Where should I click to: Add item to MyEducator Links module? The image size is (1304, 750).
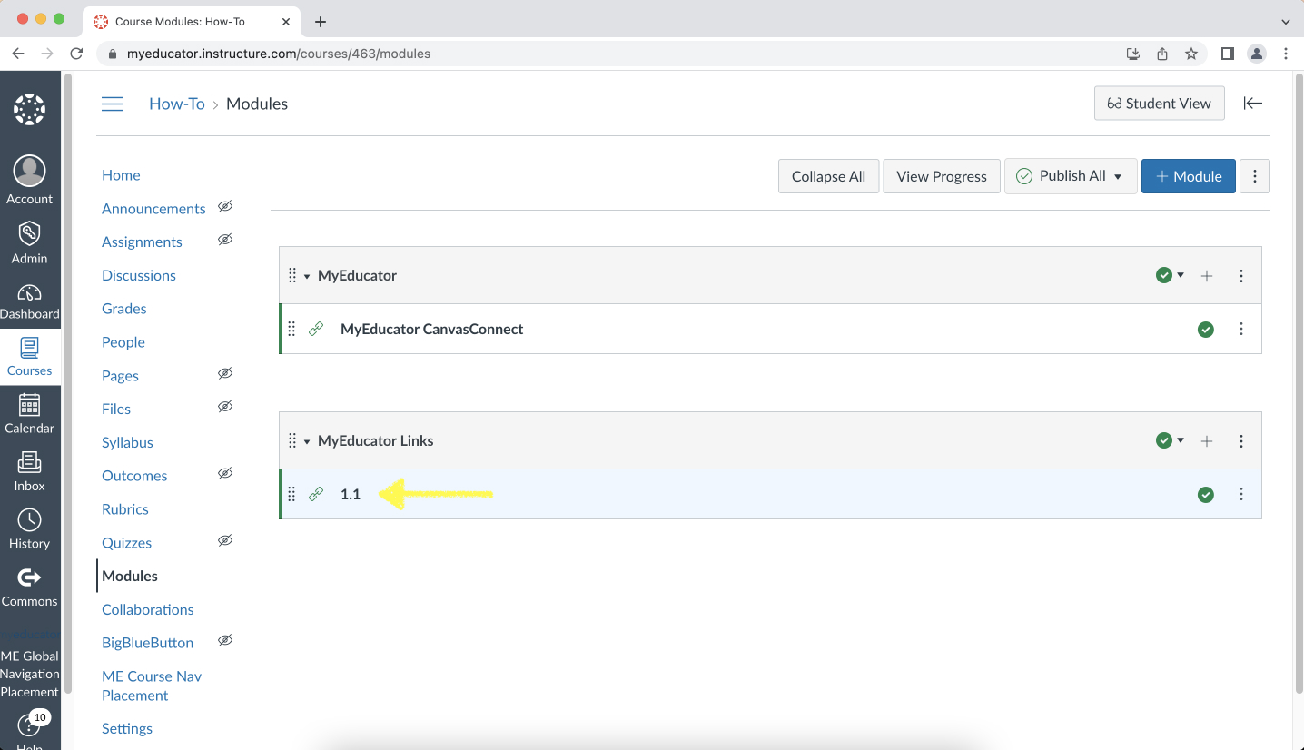1207,441
